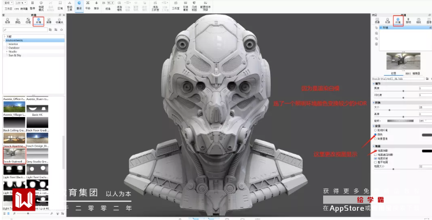Image resolution: width=432 pixels, height=220 pixels.
Task: Toggle Ground Occlusion Shadows checkbox
Action: tap(376, 155)
